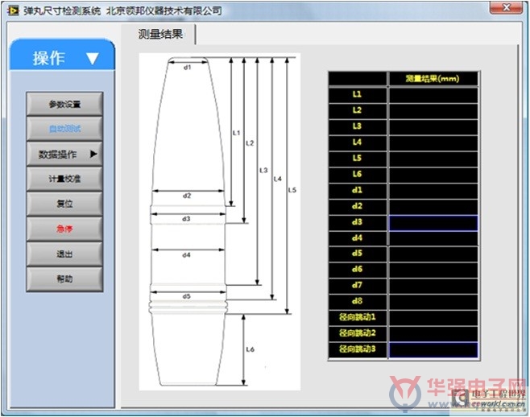Image resolution: width=530 pixels, height=417 pixels.
Task: Click the 径向跳动1 row label
Action: (x=358, y=317)
